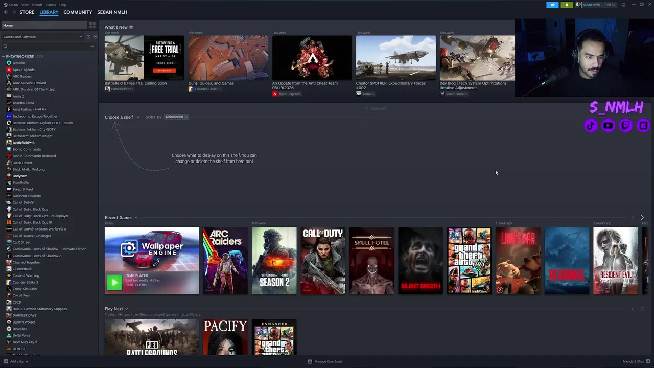Screen dimensions: 654x368
Task: Go forward with the navigation arrow
Action: coord(14,12)
